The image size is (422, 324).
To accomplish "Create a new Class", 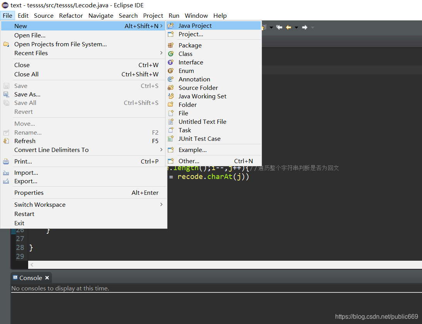I will pyautogui.click(x=213, y=54).
